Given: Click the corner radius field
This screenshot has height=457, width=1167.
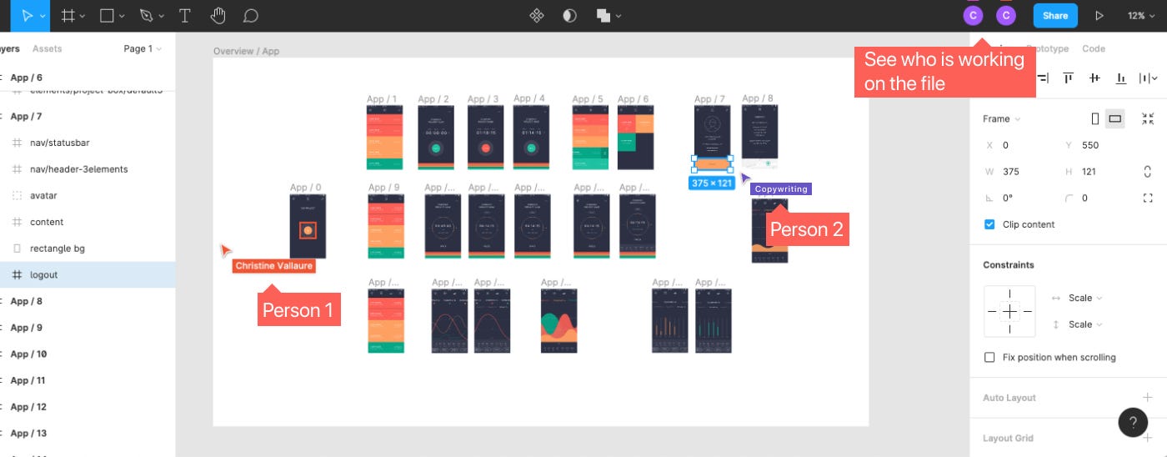Looking at the screenshot, I should (1096, 198).
